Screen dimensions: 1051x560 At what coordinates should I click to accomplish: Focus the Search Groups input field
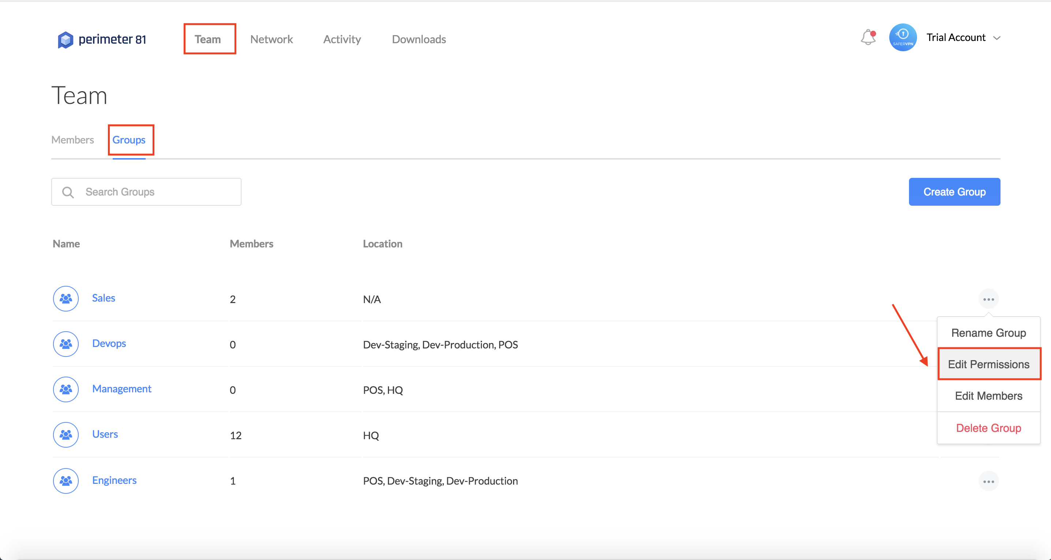(159, 192)
